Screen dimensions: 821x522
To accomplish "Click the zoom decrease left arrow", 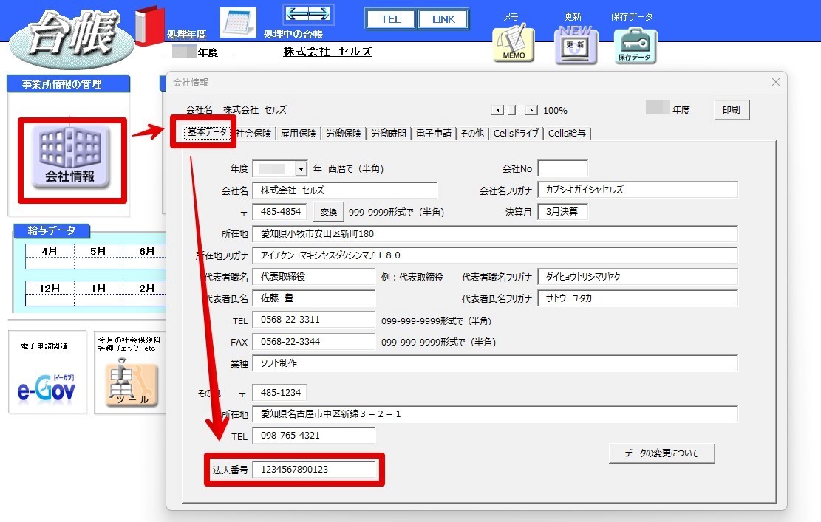I will pos(498,110).
